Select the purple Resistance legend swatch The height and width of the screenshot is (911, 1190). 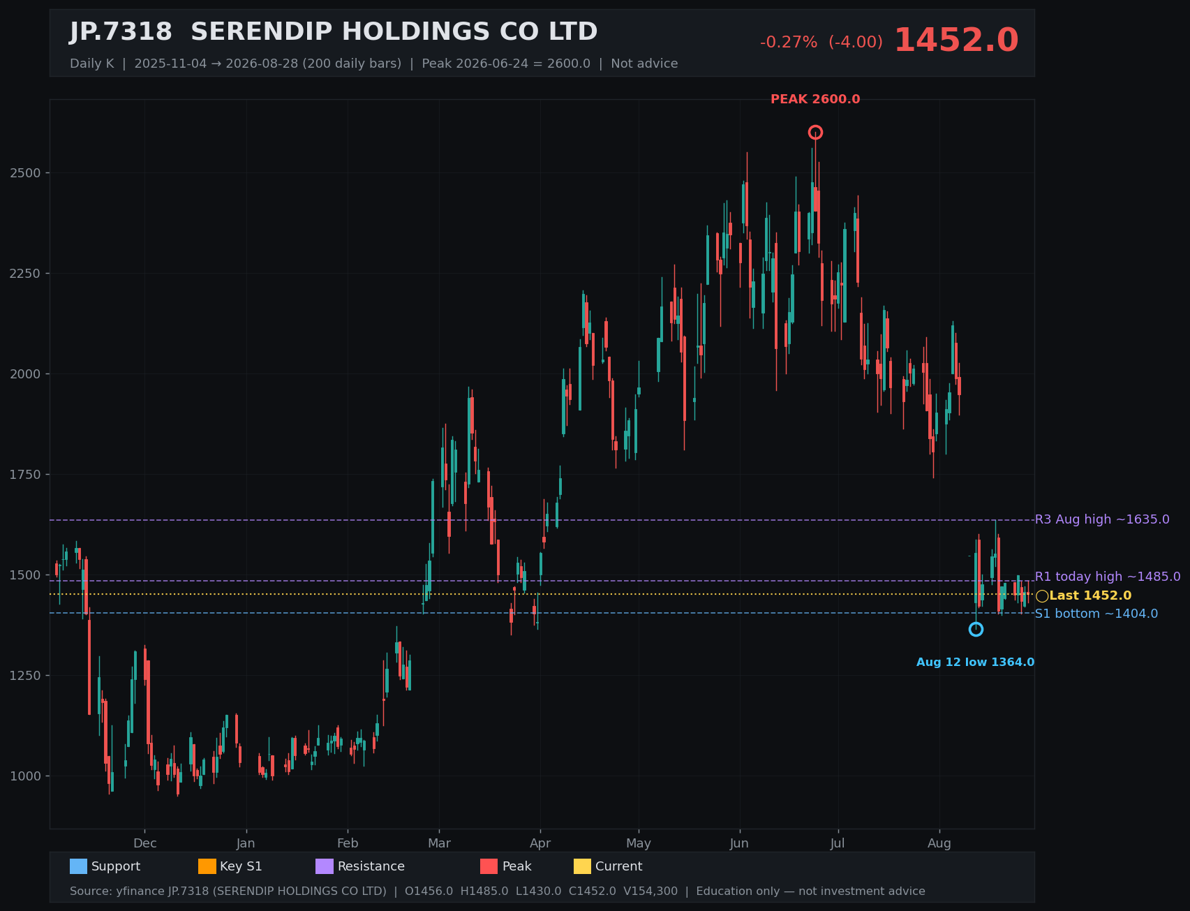pos(325,866)
